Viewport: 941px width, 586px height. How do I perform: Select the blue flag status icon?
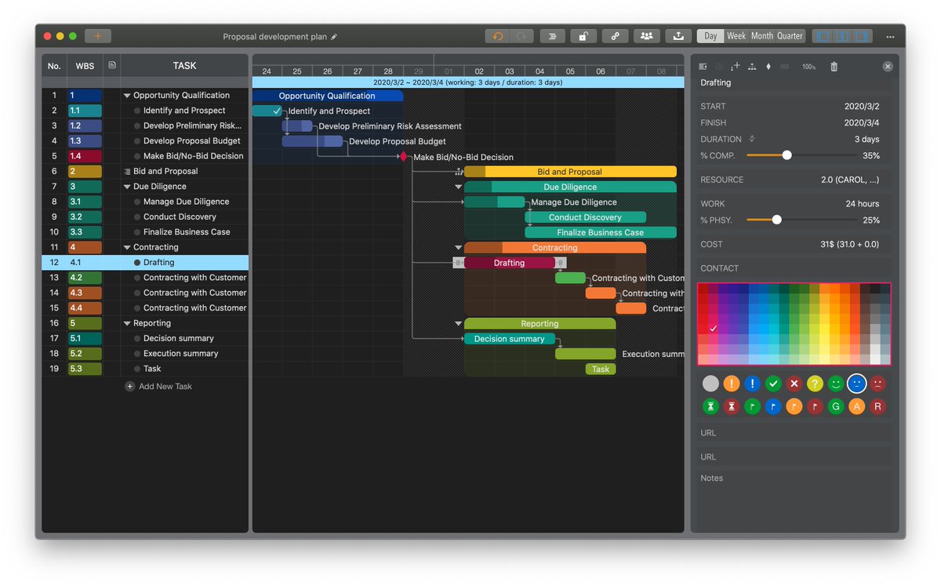773,406
